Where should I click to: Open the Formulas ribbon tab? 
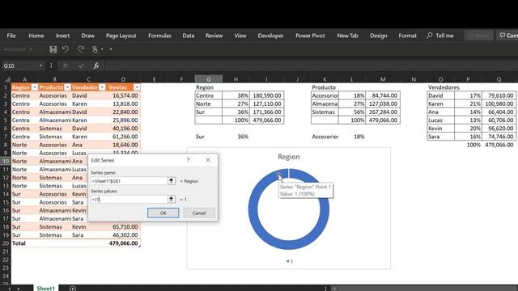[x=159, y=36]
